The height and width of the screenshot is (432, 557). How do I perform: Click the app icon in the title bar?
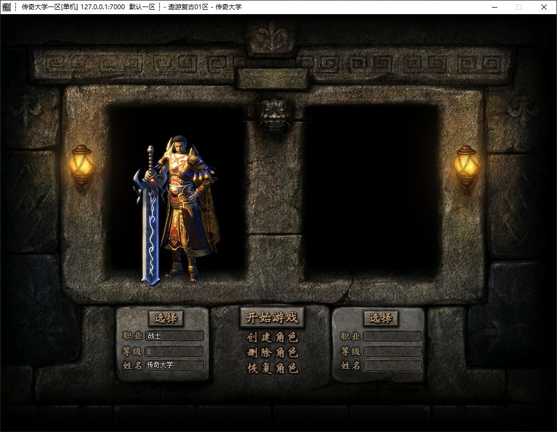point(7,7)
